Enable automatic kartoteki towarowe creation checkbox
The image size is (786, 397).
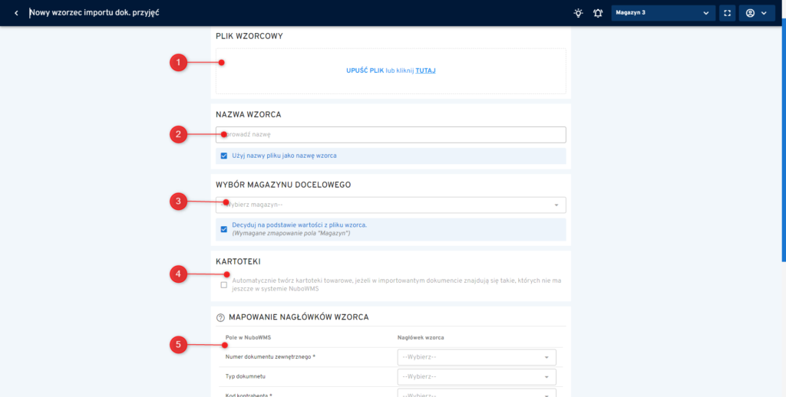[x=224, y=285]
